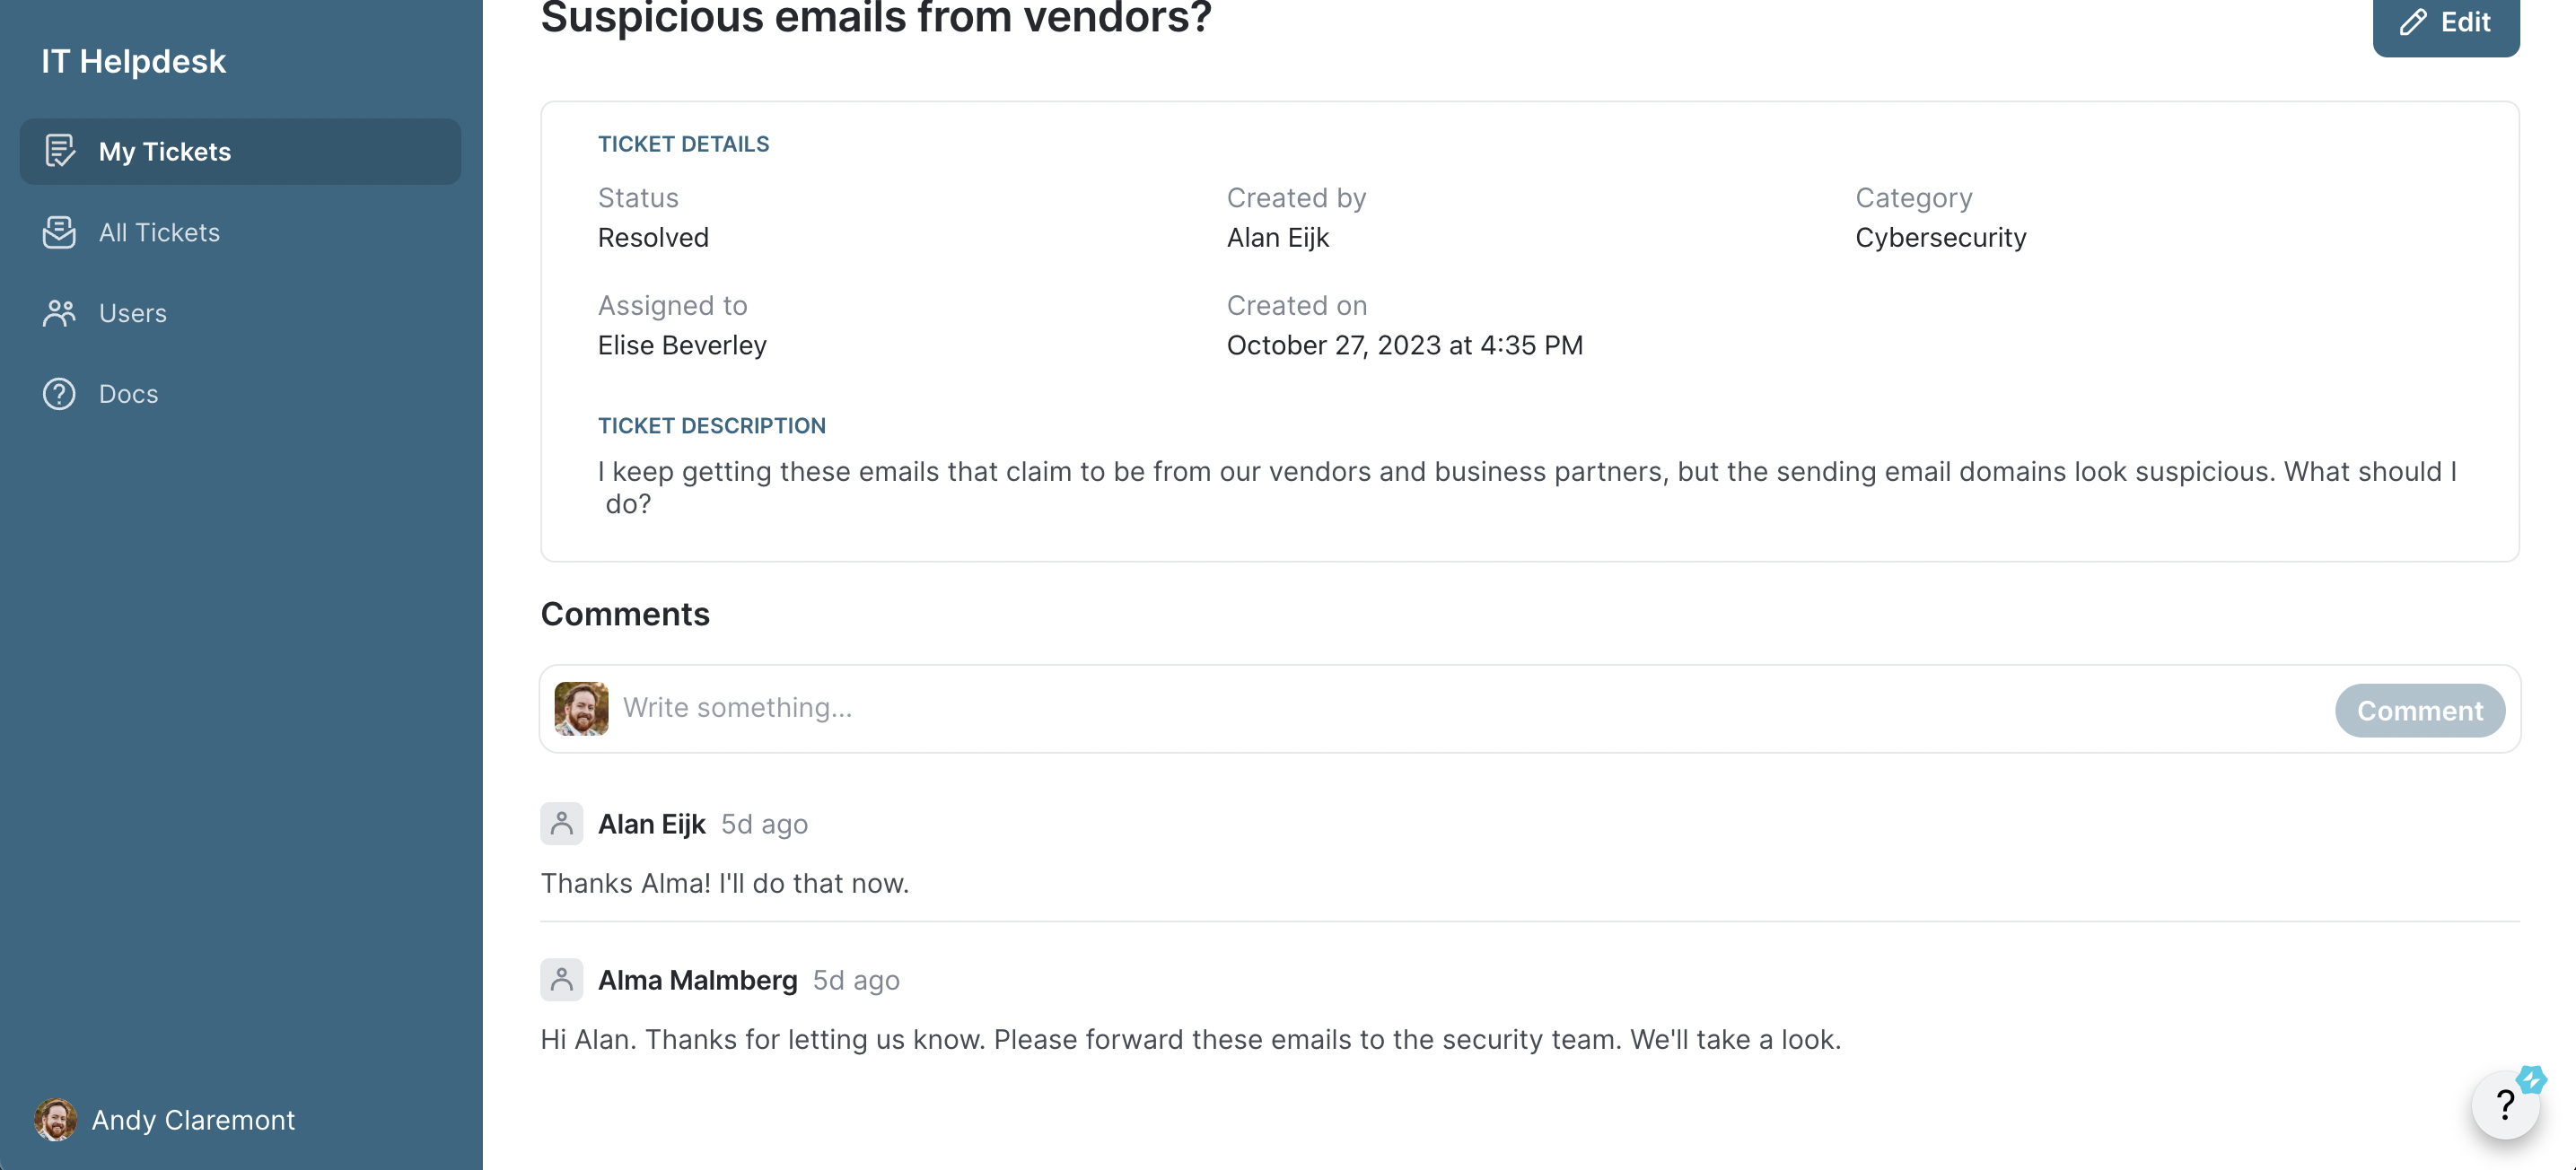Viewport: 2576px width, 1170px height.
Task: Click the pencil icon on Edit button
Action: point(2413,22)
